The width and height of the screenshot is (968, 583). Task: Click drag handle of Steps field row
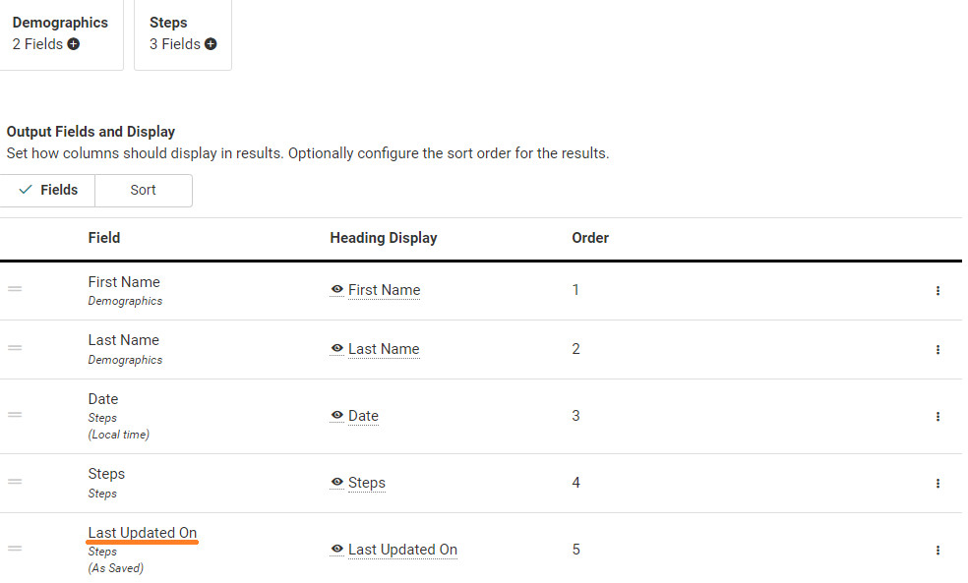point(15,482)
